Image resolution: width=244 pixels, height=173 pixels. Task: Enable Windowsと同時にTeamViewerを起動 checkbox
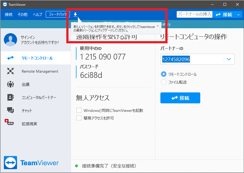click(x=79, y=110)
